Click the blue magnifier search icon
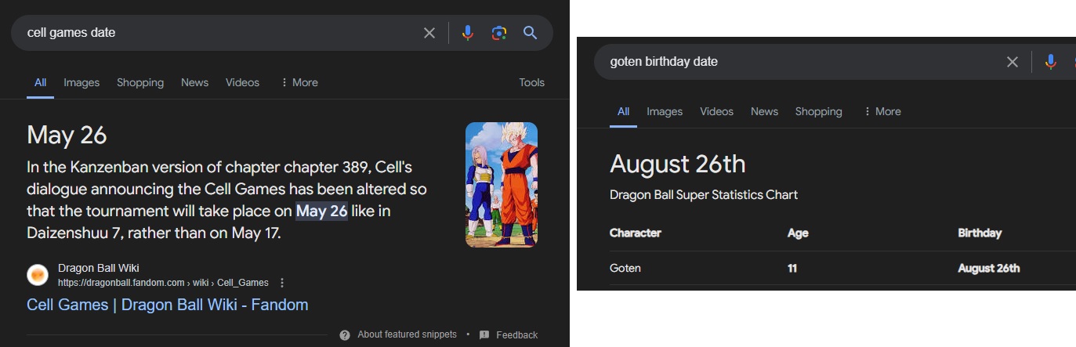Image resolution: width=1076 pixels, height=347 pixels. pos(530,33)
